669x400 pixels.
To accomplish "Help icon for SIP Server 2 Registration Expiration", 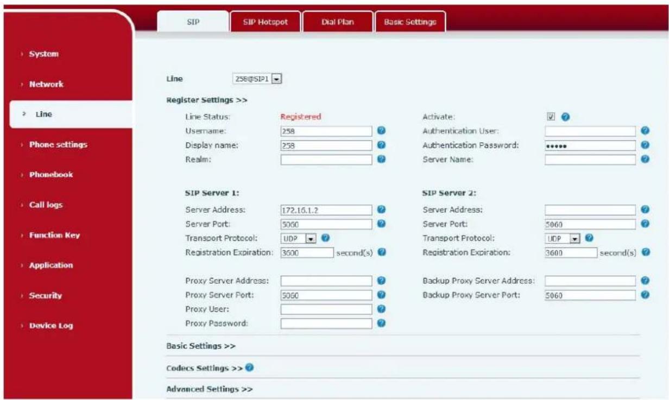I will click(x=645, y=252).
